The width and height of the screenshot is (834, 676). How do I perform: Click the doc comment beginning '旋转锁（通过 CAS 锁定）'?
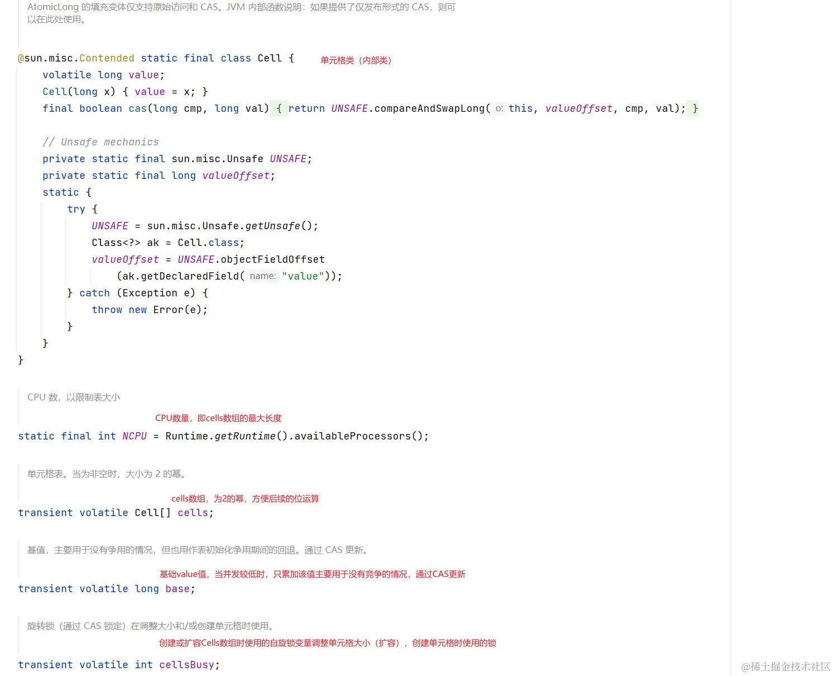[x=151, y=626]
